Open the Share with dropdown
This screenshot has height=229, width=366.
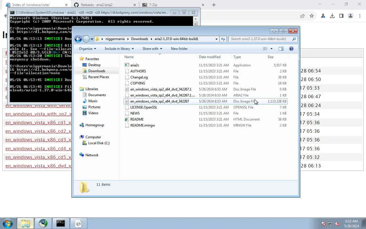click(x=152, y=49)
